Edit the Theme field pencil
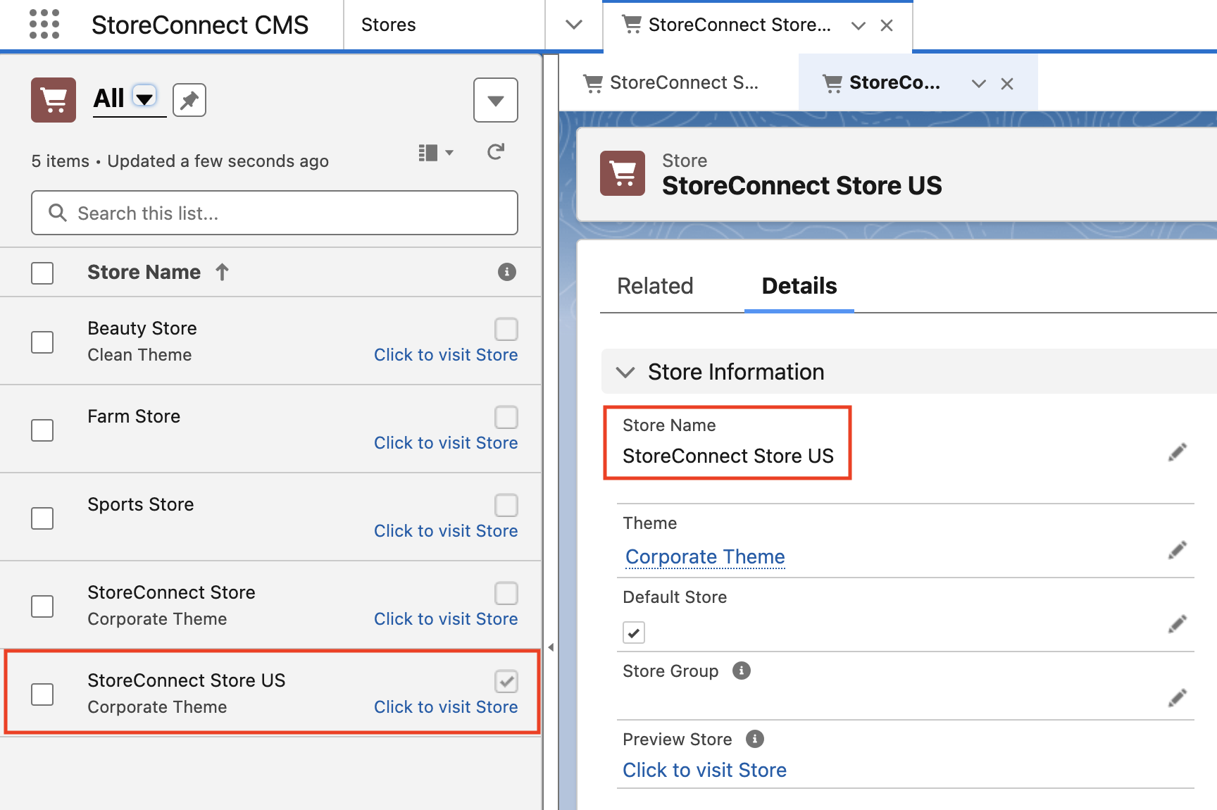Viewport: 1217px width, 810px height. tap(1177, 550)
